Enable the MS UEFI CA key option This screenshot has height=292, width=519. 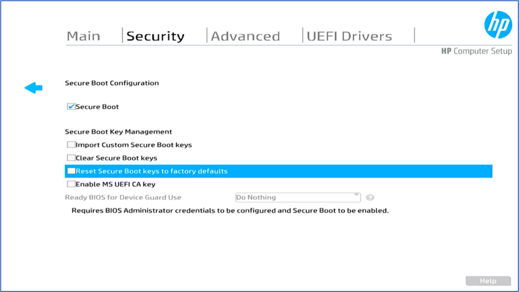tap(71, 184)
